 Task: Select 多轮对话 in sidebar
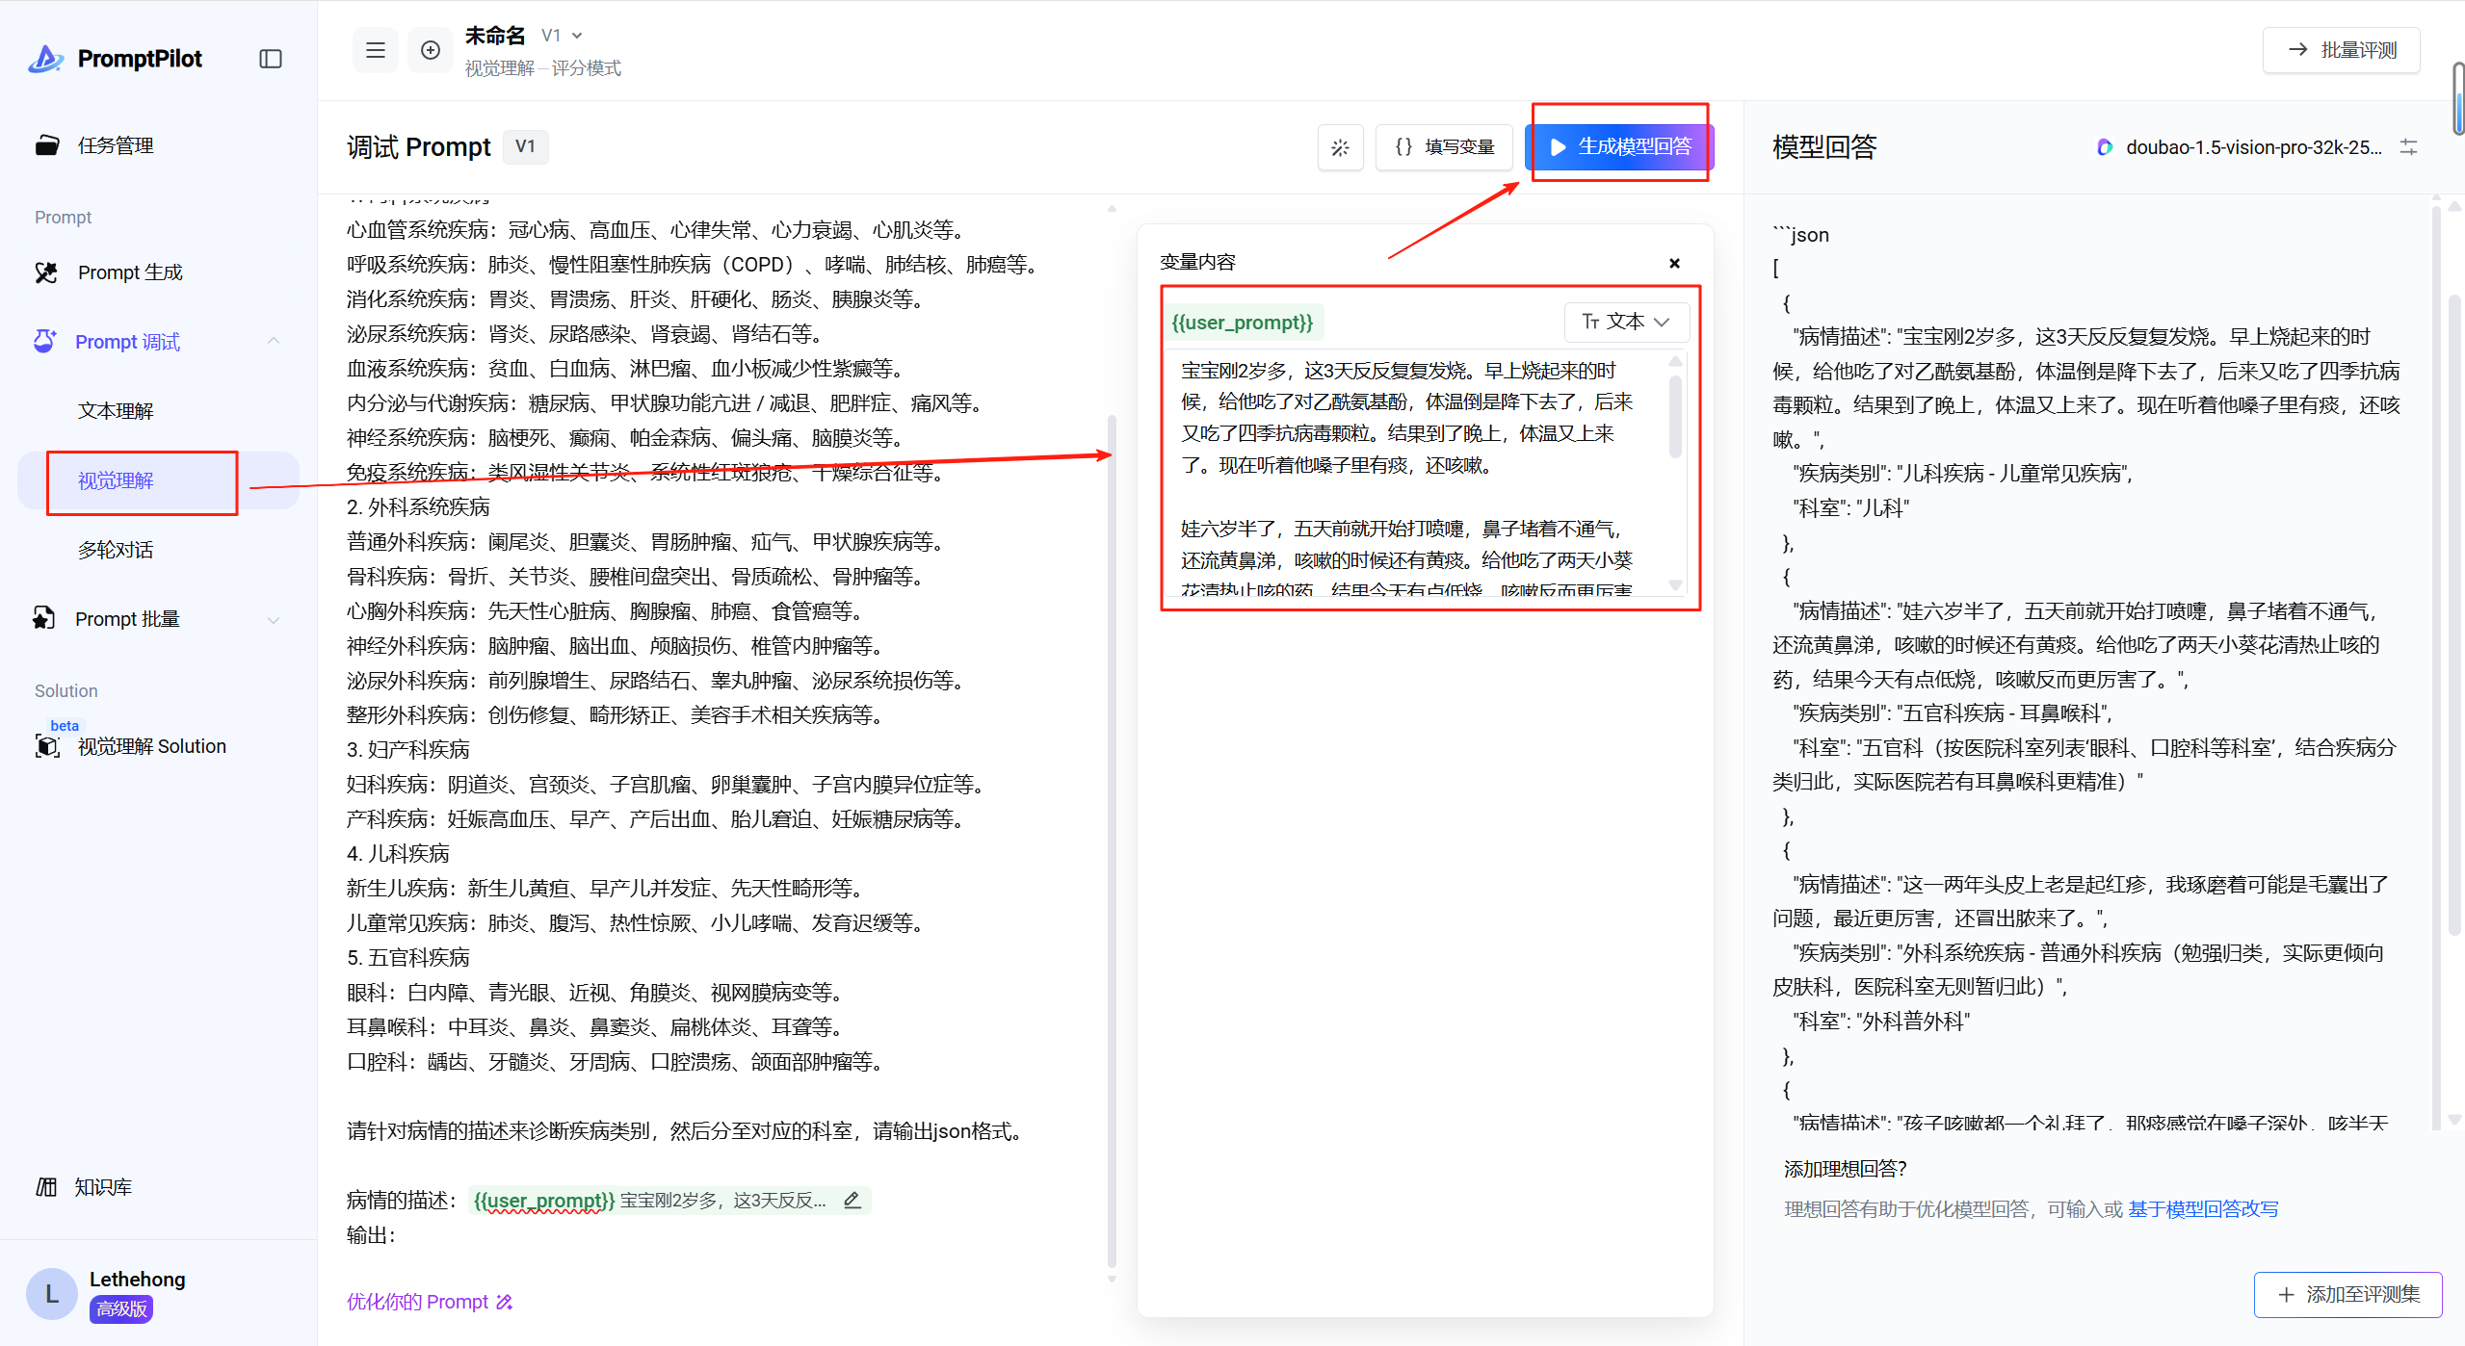coord(116,550)
